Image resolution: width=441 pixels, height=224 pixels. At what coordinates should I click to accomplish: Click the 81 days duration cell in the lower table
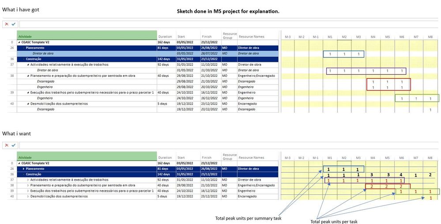(x=166, y=169)
